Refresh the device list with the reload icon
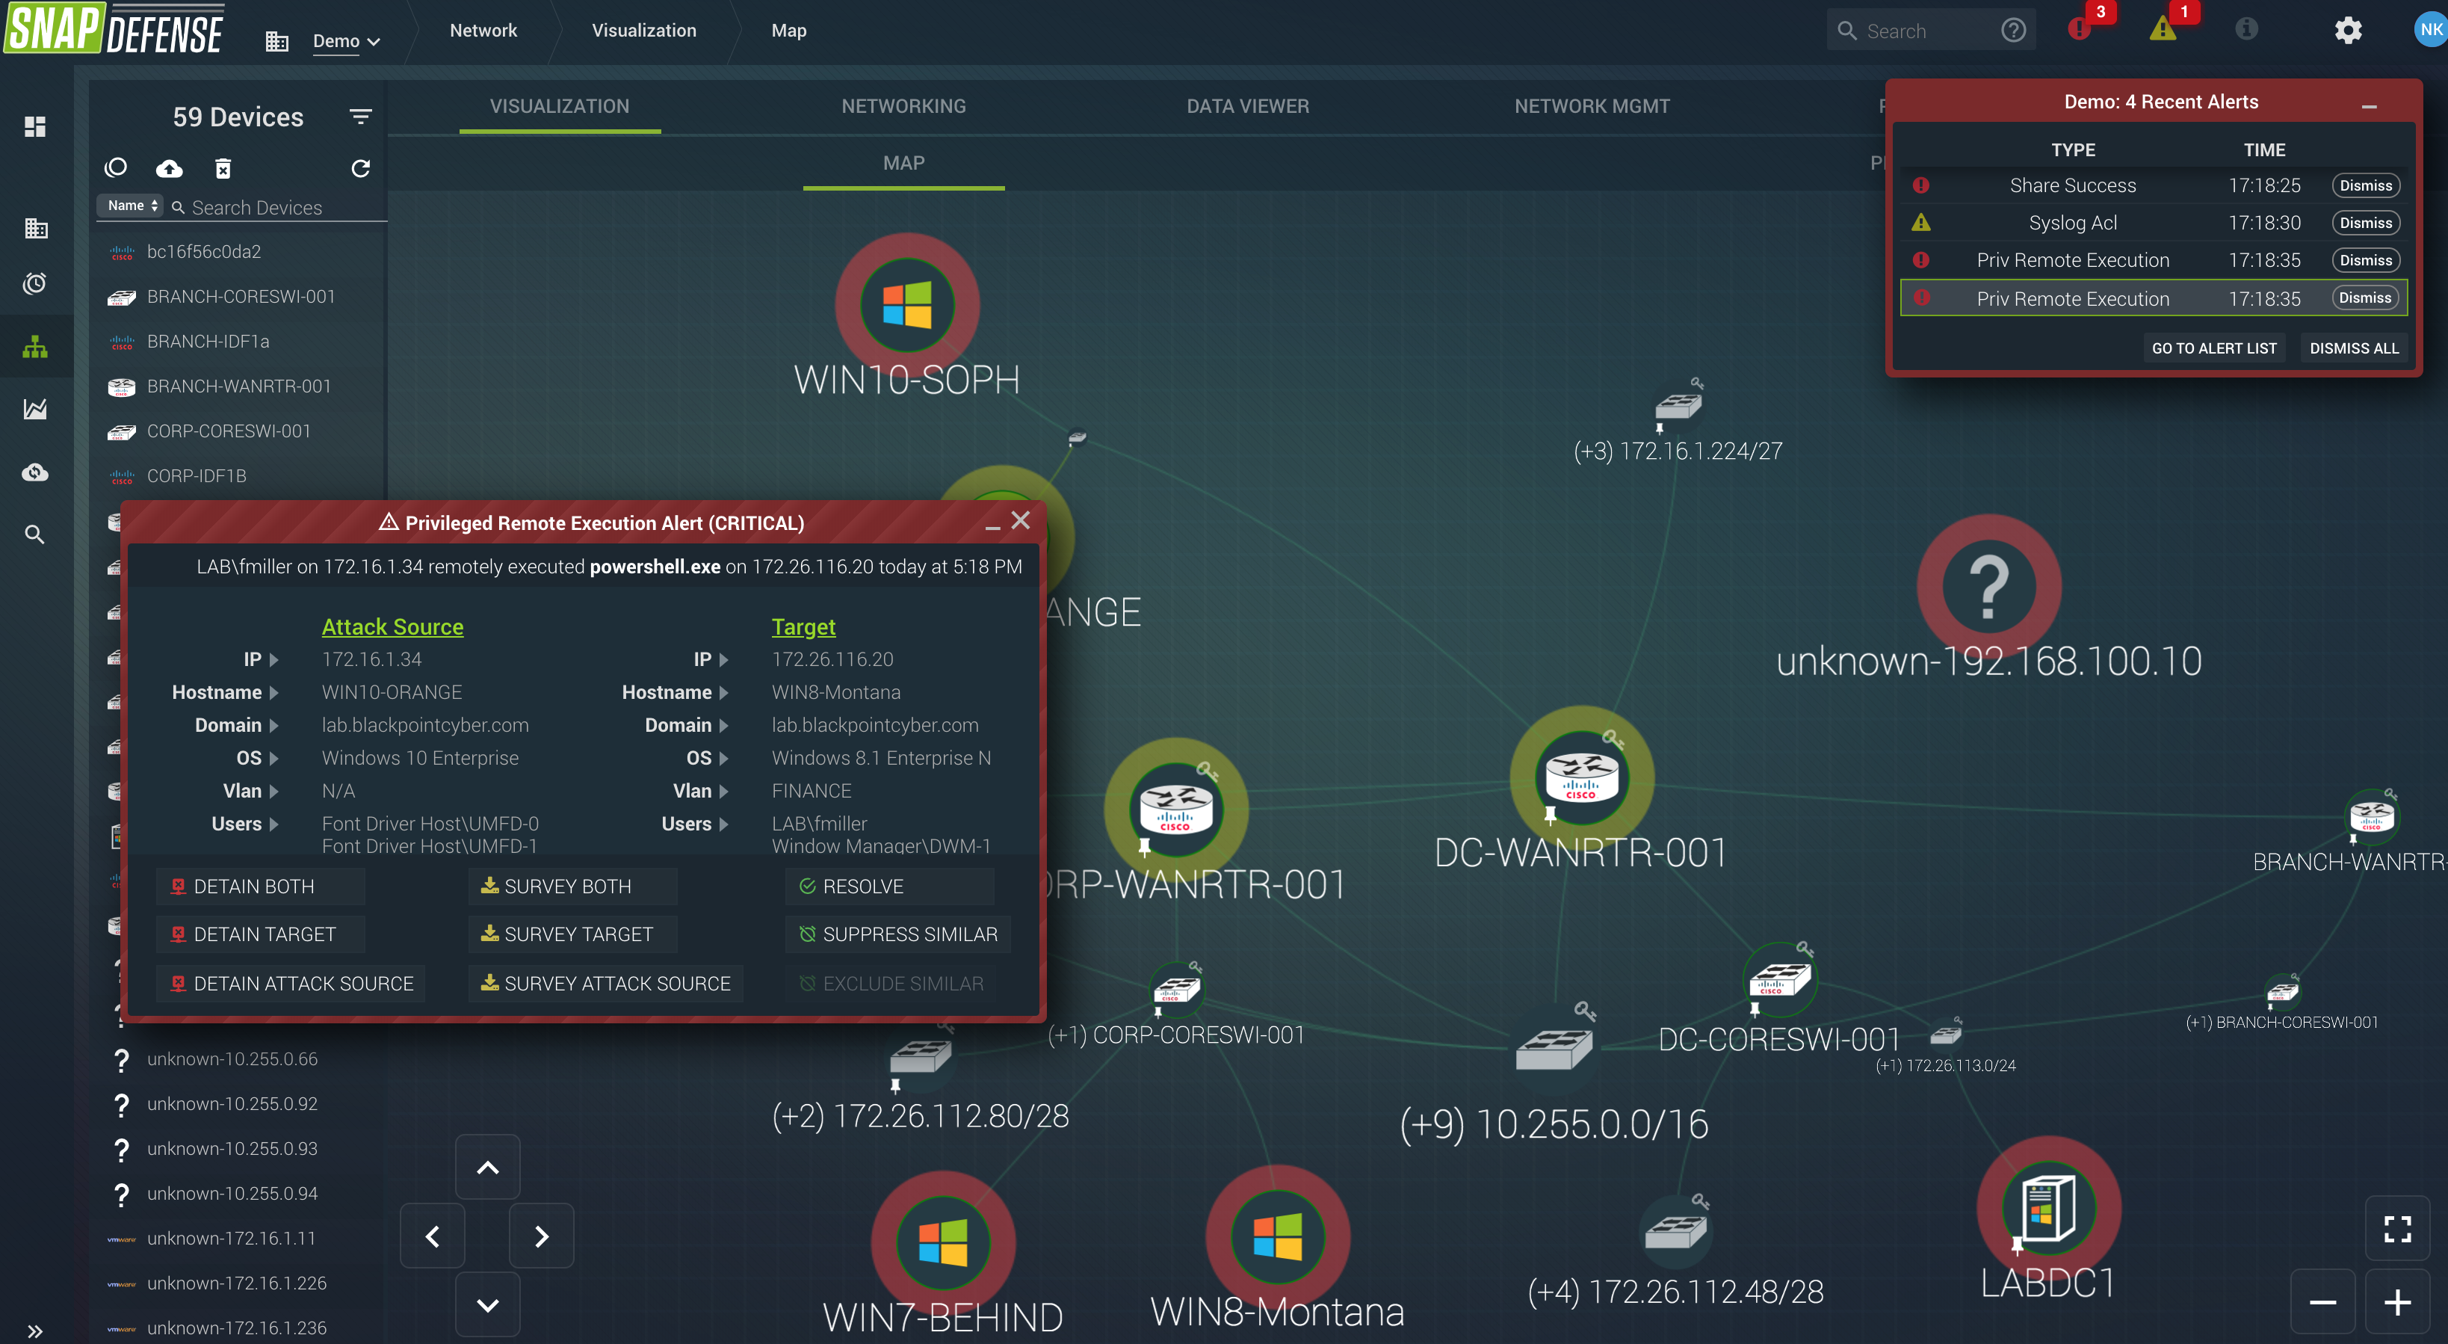 point(361,168)
